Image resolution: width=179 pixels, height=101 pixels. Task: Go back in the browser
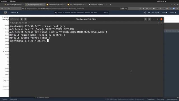2,9
